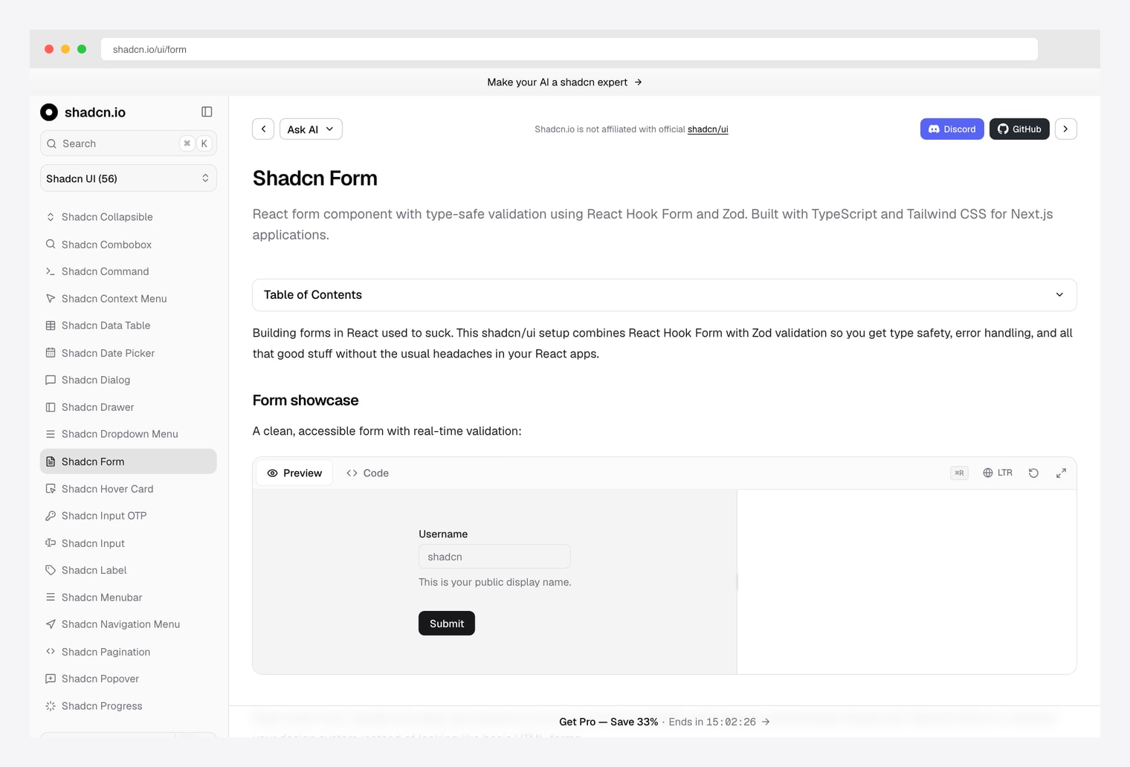Open the GitHub button
Screen dimensions: 1130x767
click(1019, 129)
